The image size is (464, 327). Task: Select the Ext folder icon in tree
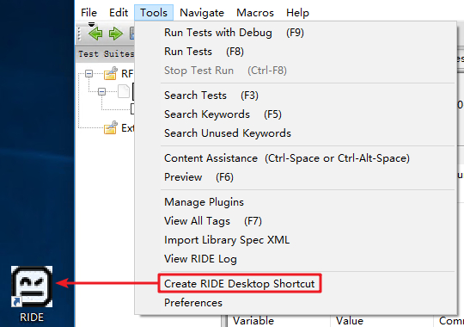pos(110,127)
